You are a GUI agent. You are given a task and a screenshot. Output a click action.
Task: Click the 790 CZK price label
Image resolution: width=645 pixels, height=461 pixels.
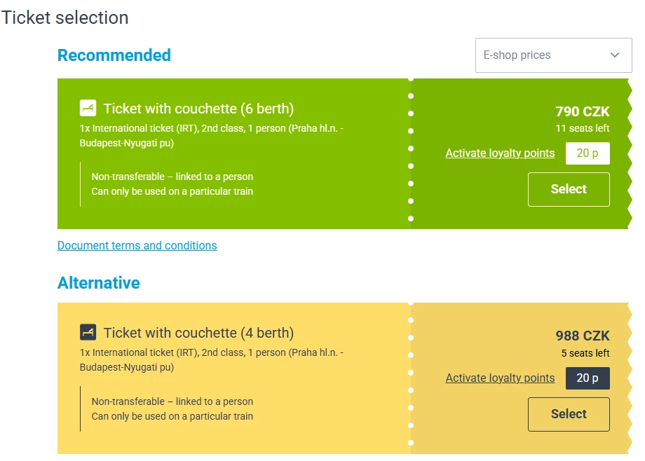[x=582, y=111]
